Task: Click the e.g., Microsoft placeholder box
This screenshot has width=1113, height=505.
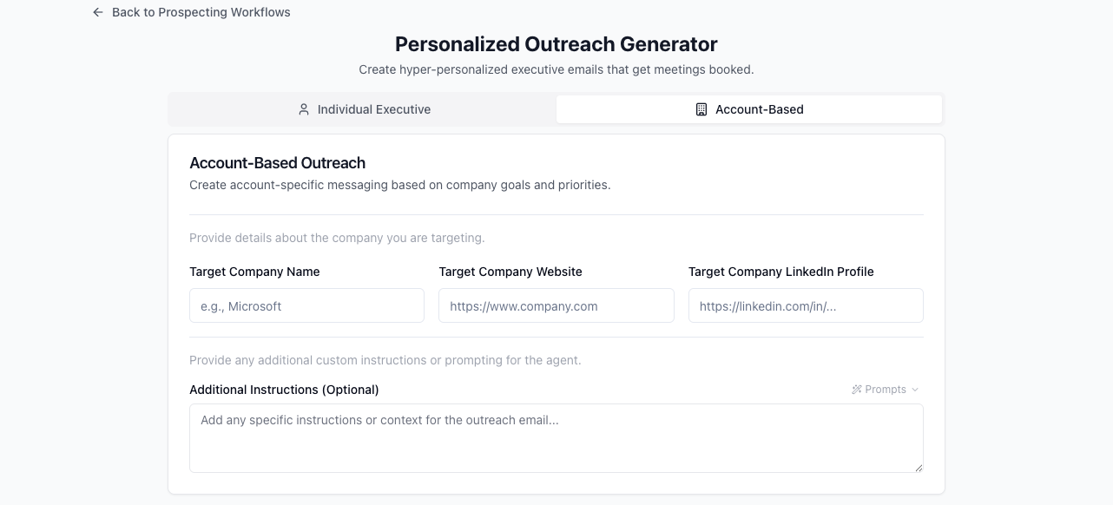Action: coord(306,305)
